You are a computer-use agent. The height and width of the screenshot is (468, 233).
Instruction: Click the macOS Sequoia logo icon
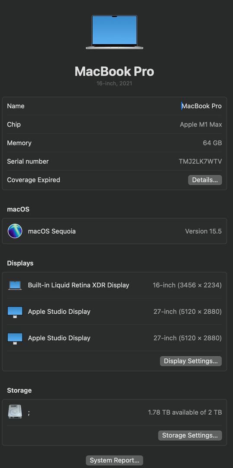[x=15, y=231]
